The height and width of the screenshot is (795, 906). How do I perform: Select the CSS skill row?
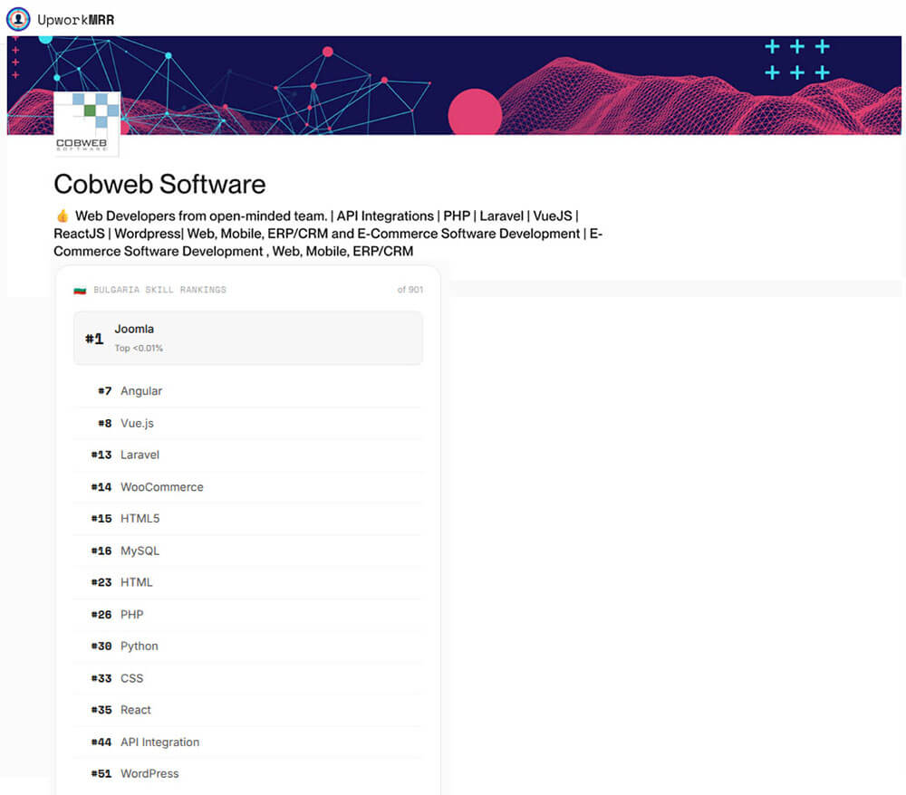pos(248,678)
